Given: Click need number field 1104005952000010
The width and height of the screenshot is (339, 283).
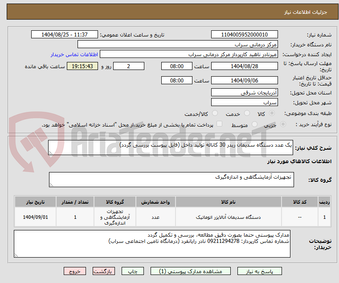Looking at the screenshot, I should pyautogui.click(x=244, y=34).
